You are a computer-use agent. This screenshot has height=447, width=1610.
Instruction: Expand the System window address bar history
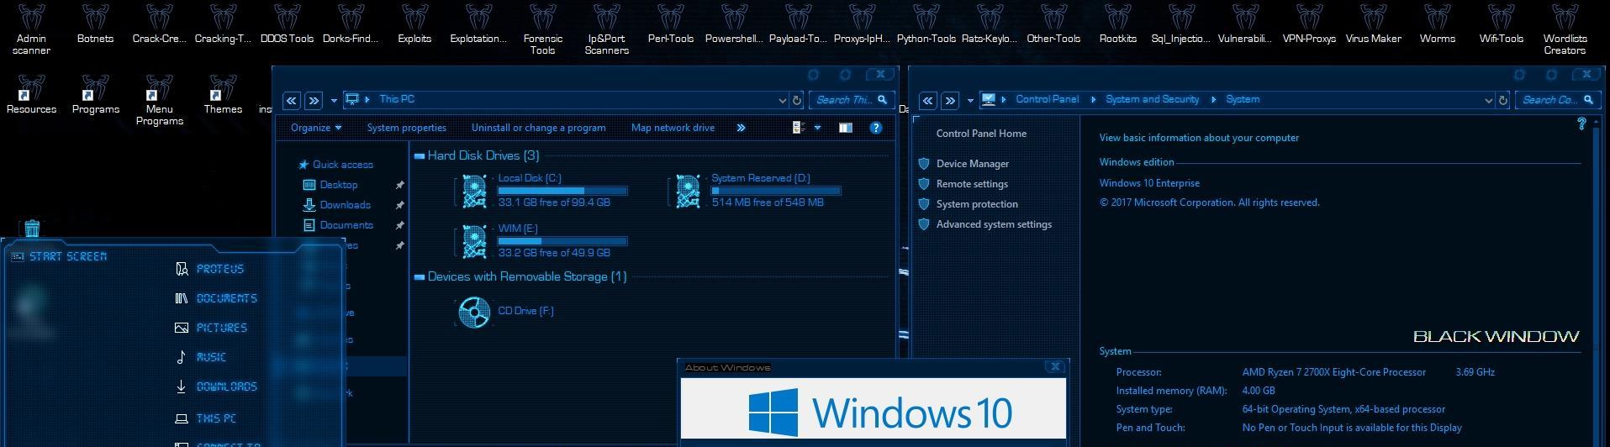(x=1489, y=100)
